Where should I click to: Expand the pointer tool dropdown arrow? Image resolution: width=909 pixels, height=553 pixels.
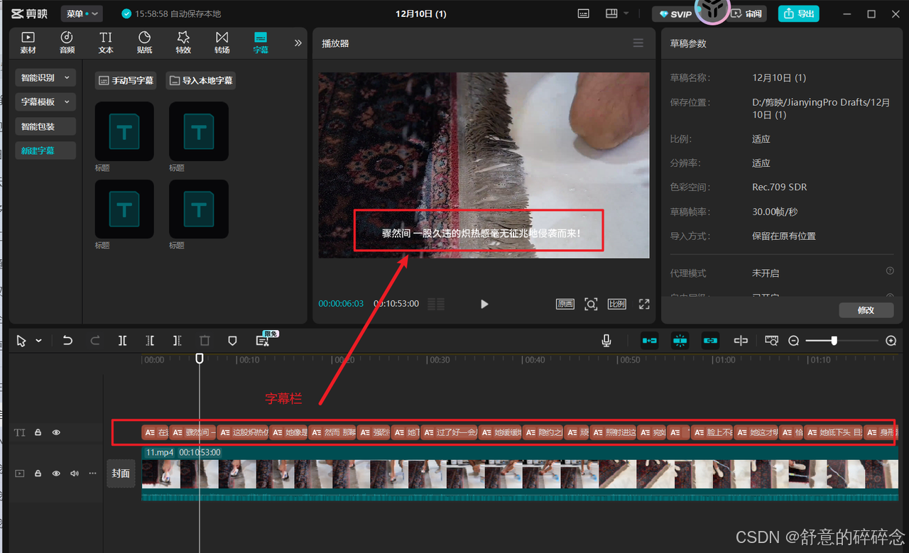click(x=38, y=341)
